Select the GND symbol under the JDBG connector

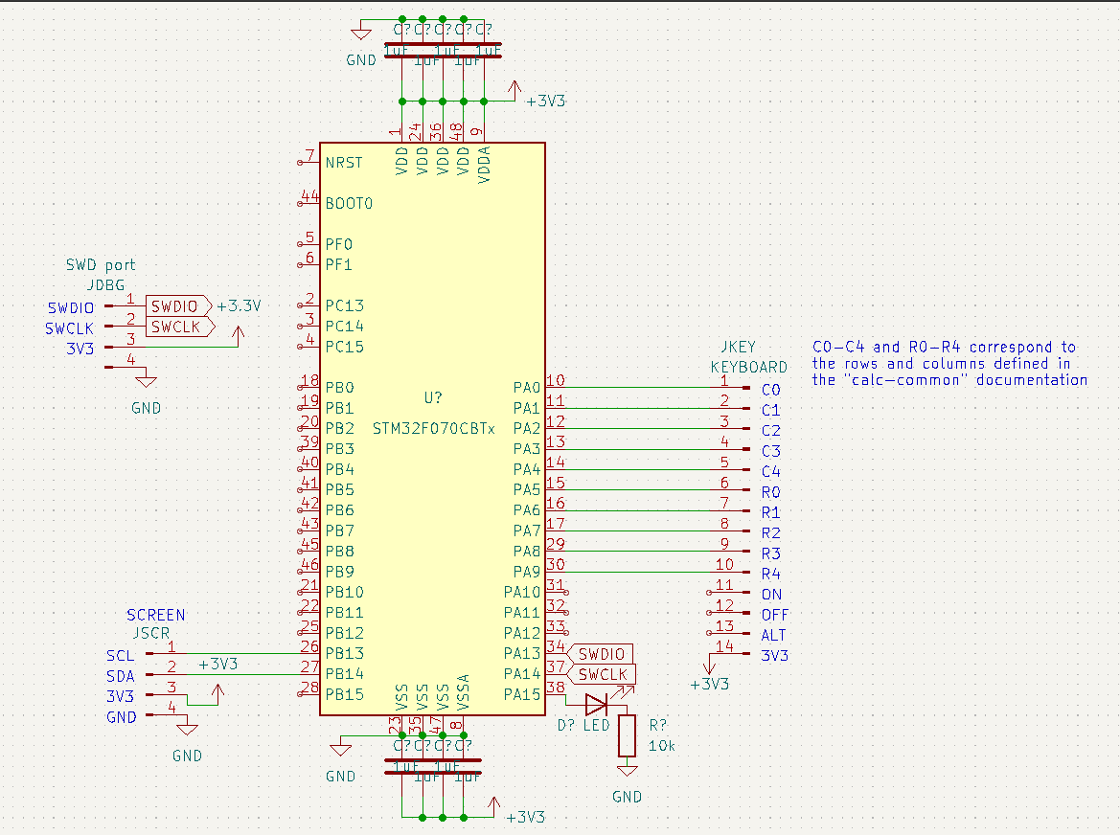pos(146,380)
